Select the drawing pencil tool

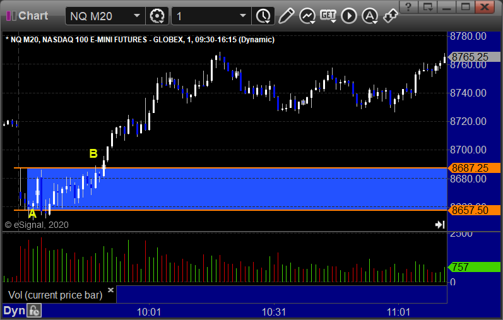286,16
